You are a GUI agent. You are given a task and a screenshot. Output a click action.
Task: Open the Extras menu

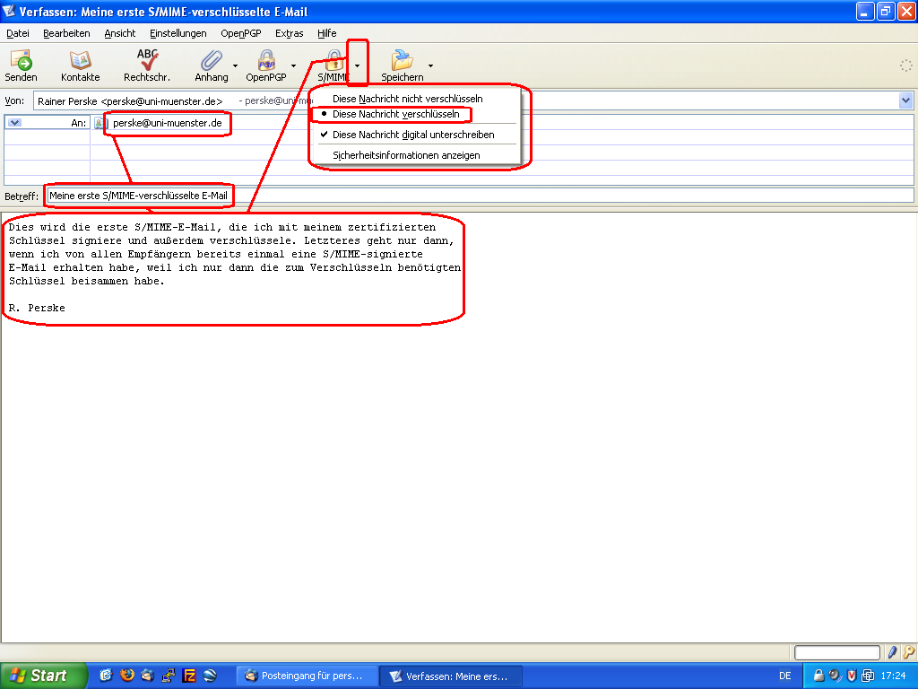(x=289, y=33)
